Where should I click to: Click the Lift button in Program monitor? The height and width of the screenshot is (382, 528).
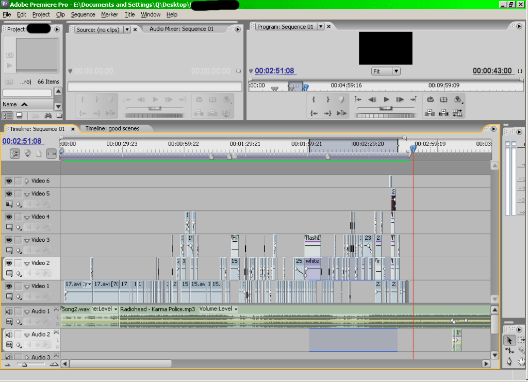(x=430, y=113)
